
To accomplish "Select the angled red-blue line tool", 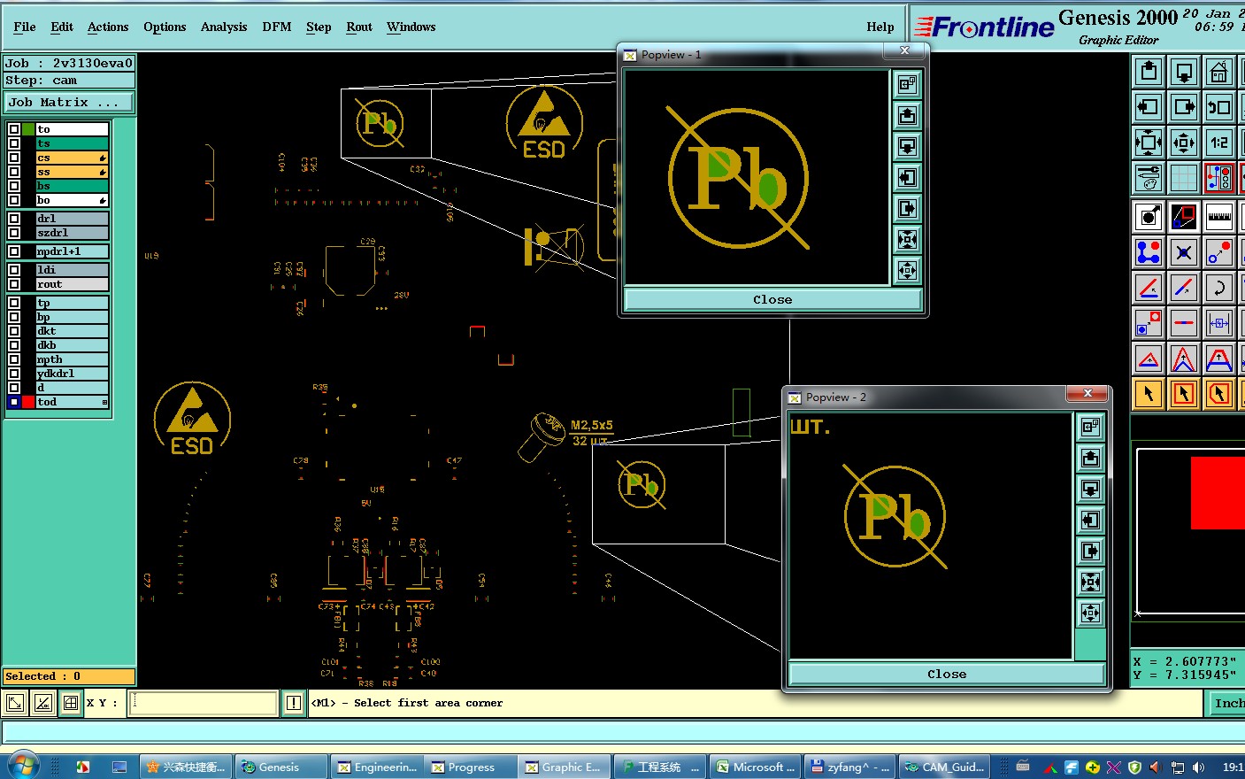I will pyautogui.click(x=1184, y=288).
